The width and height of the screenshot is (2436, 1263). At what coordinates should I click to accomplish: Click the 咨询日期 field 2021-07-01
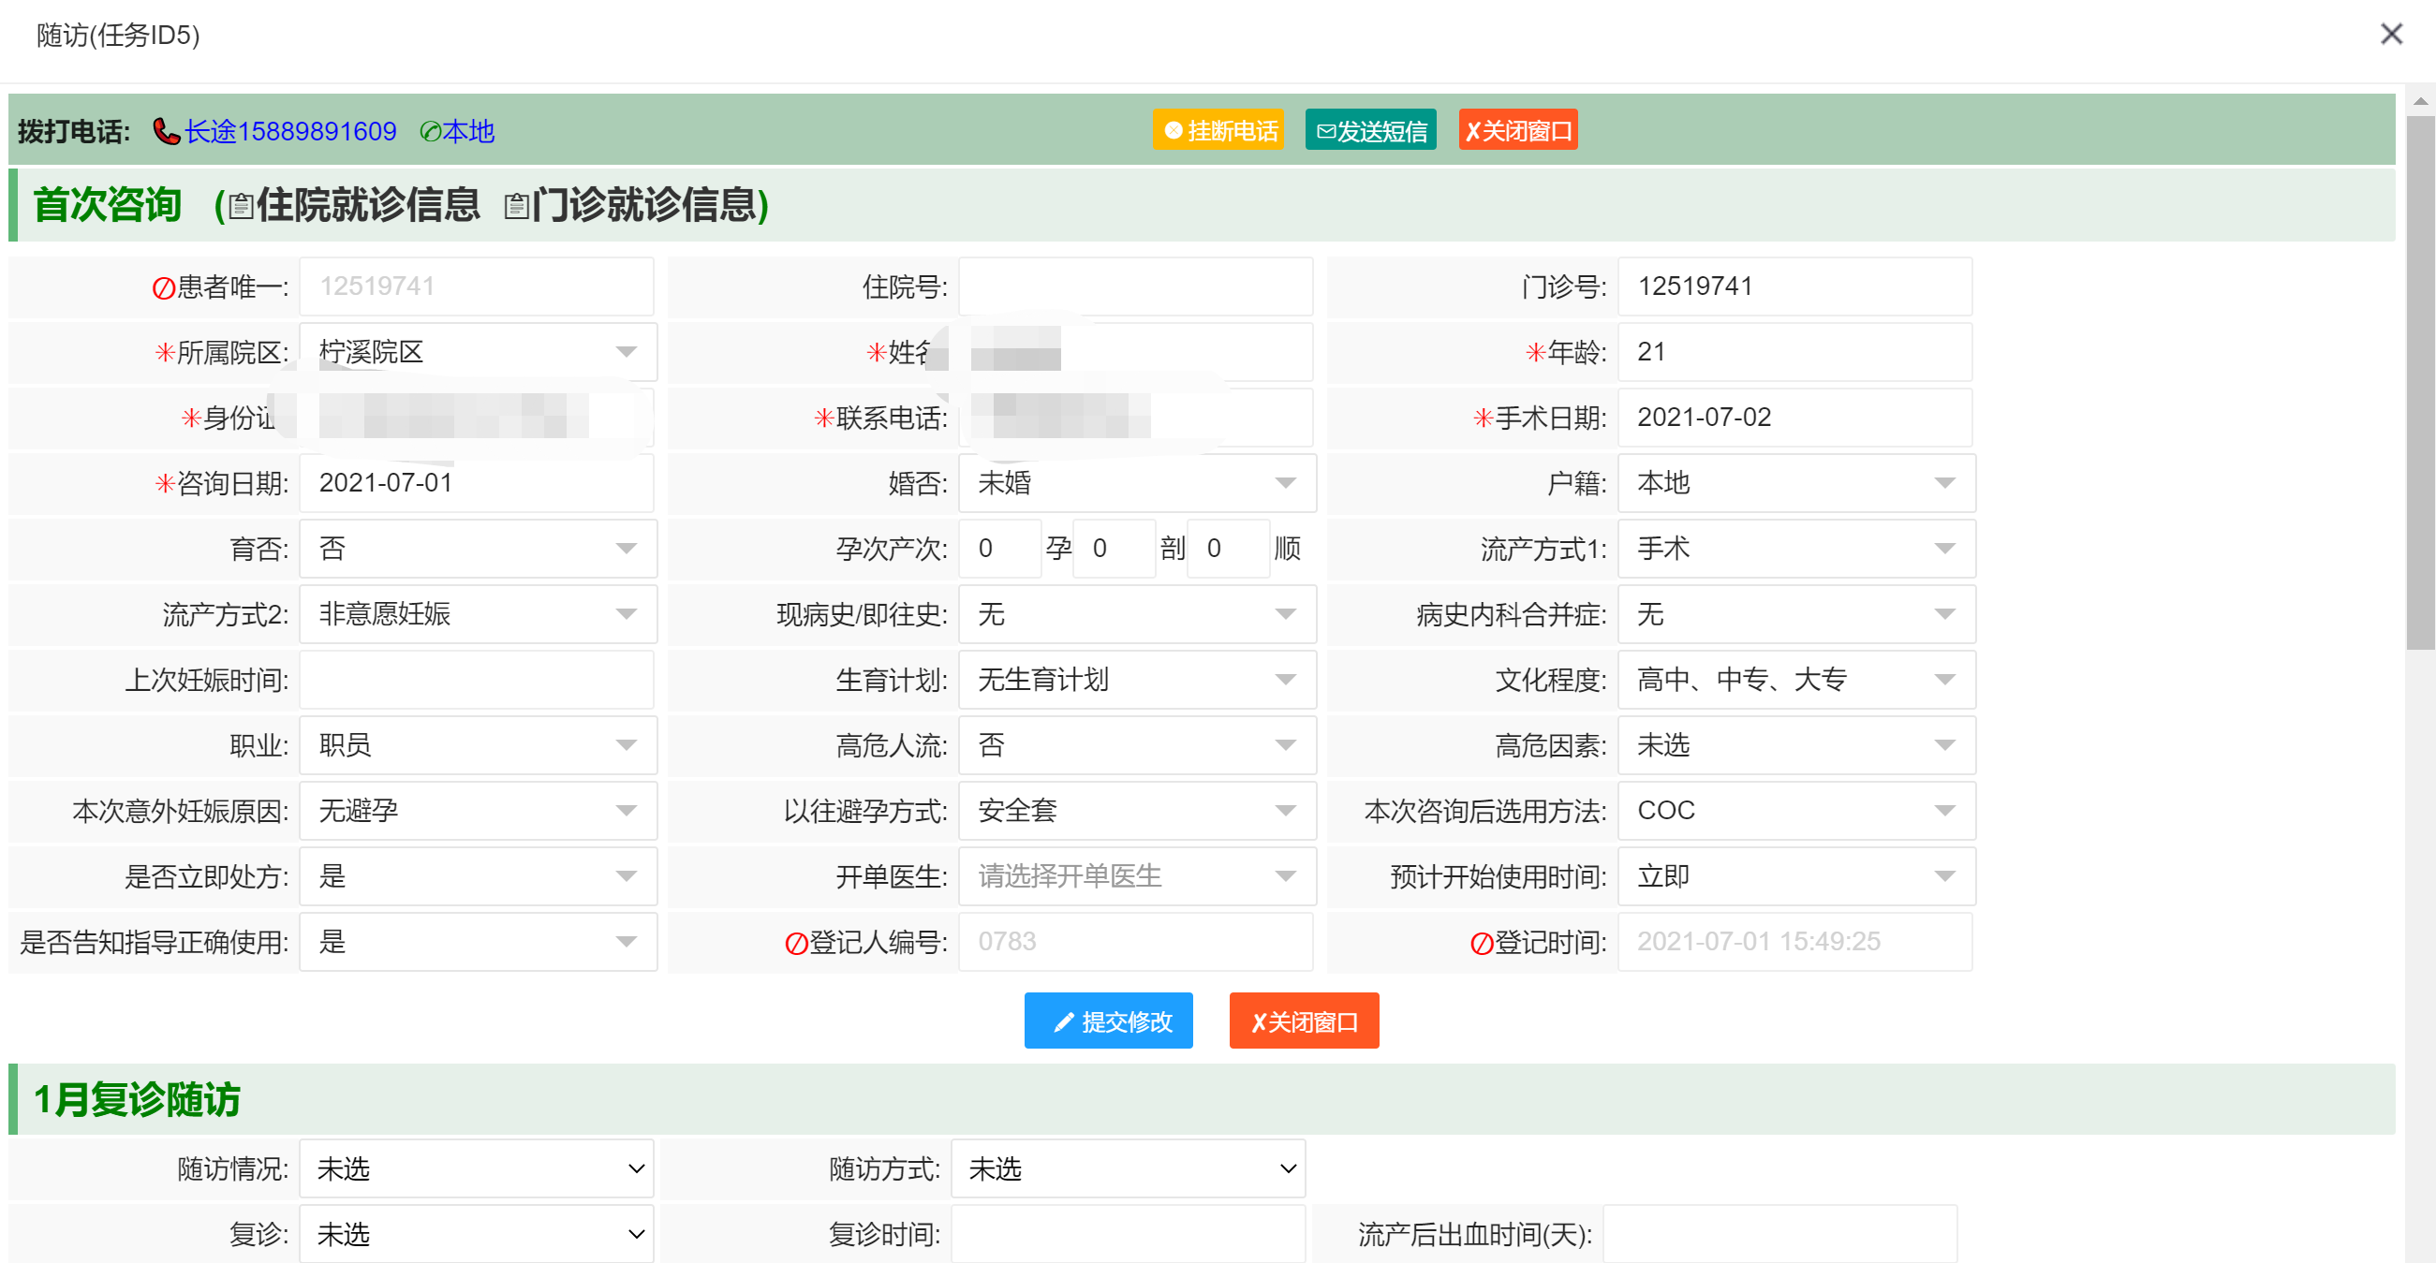pos(476,483)
